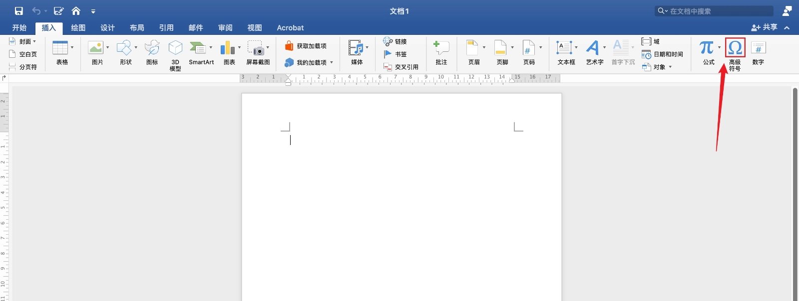Expand the 表格 dropdown arrow
The image size is (799, 301).
click(72, 48)
